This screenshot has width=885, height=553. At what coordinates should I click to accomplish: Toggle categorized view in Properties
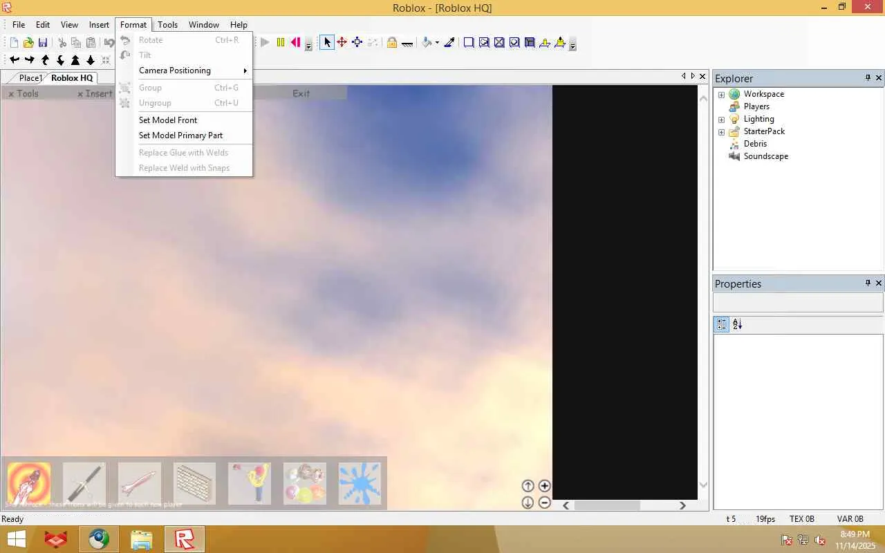click(722, 324)
